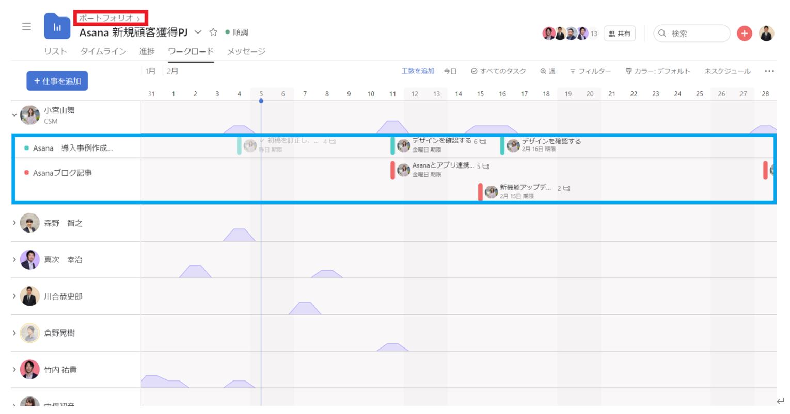Viewport: 790px width, 414px height.
Task: Click the blue project chart icon
Action: (57, 26)
